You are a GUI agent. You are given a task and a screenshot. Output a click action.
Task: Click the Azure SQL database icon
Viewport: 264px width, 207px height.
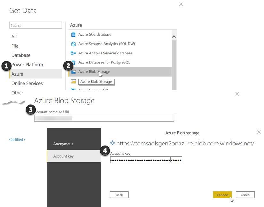pos(73,35)
